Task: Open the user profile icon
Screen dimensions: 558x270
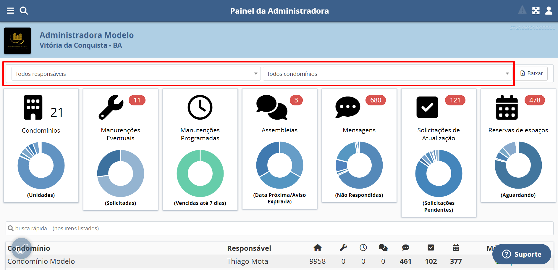Action: (x=549, y=11)
